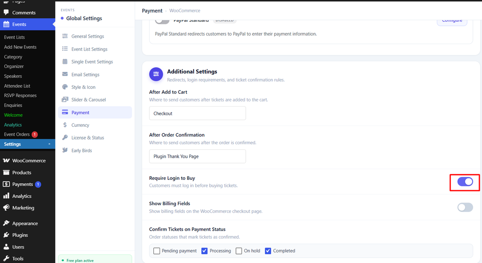
Task: Open the Speakers menu item
Action: [13, 76]
